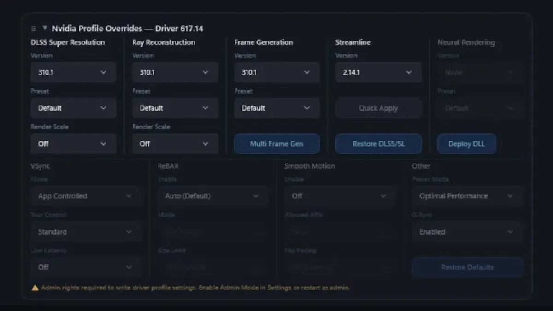
Task: Open Ray Reconstruction Render Scale dropdown
Action: click(175, 143)
